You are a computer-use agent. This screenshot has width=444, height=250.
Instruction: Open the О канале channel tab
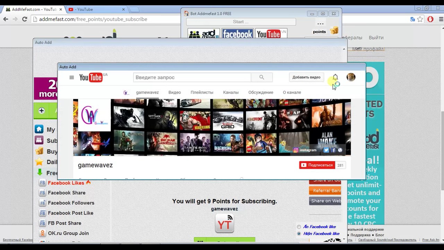[292, 92]
